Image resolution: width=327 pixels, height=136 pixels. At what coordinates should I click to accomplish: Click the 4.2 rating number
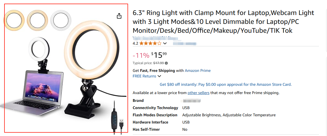(135, 43)
